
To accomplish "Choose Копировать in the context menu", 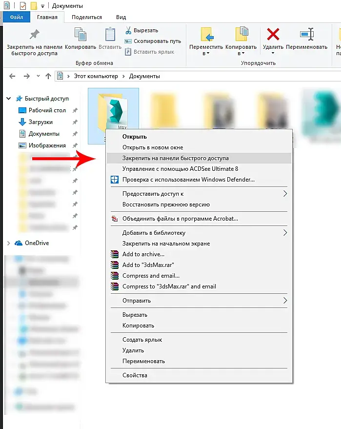I will tap(199, 326).
